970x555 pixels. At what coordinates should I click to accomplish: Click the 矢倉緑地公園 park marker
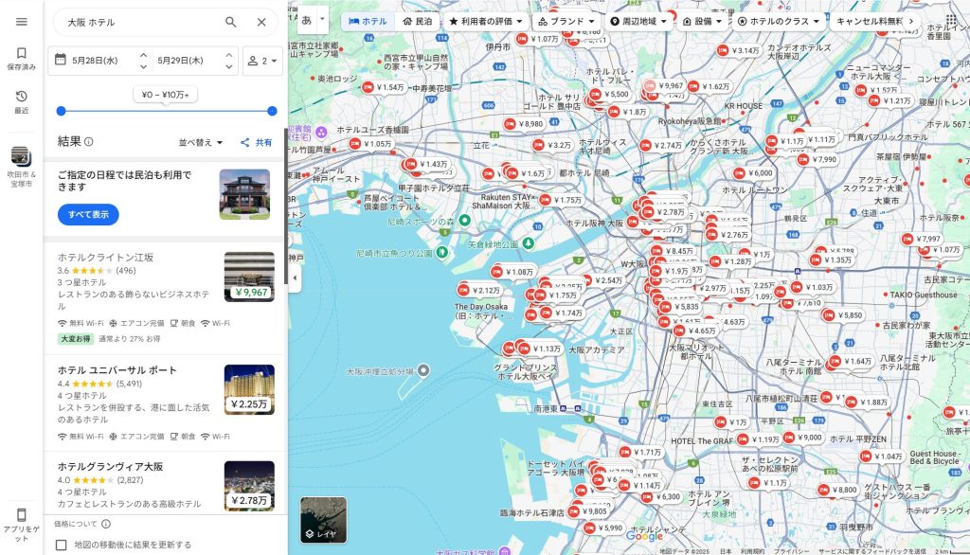tap(529, 243)
